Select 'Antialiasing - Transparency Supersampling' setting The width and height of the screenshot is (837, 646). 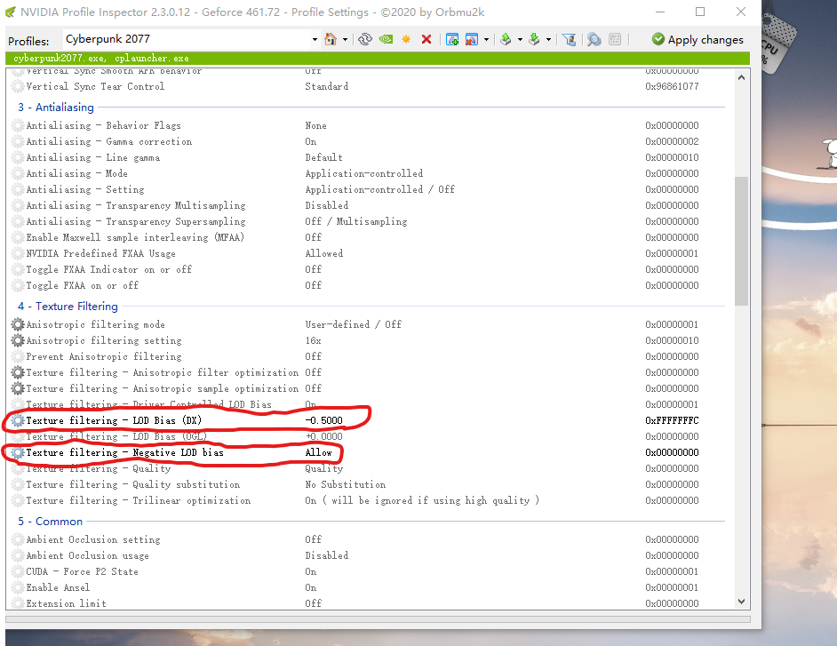pyautogui.click(x=136, y=221)
